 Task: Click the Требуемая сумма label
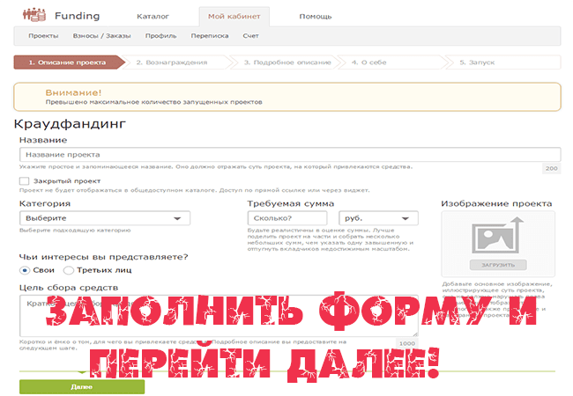click(x=291, y=203)
